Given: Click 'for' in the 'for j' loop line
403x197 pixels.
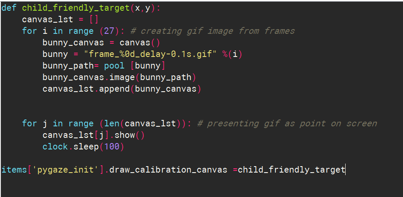Looking at the screenshot, I should click(30, 123).
